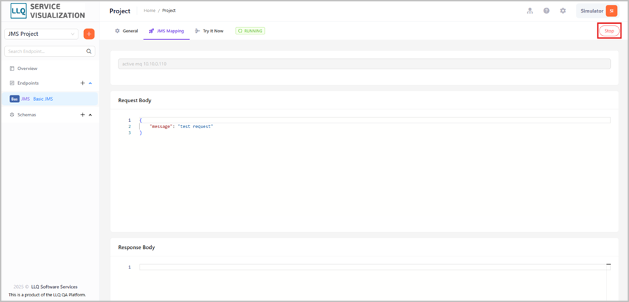The width and height of the screenshot is (629, 302).
Task: Click the RUNNING status badge
Action: click(x=250, y=31)
